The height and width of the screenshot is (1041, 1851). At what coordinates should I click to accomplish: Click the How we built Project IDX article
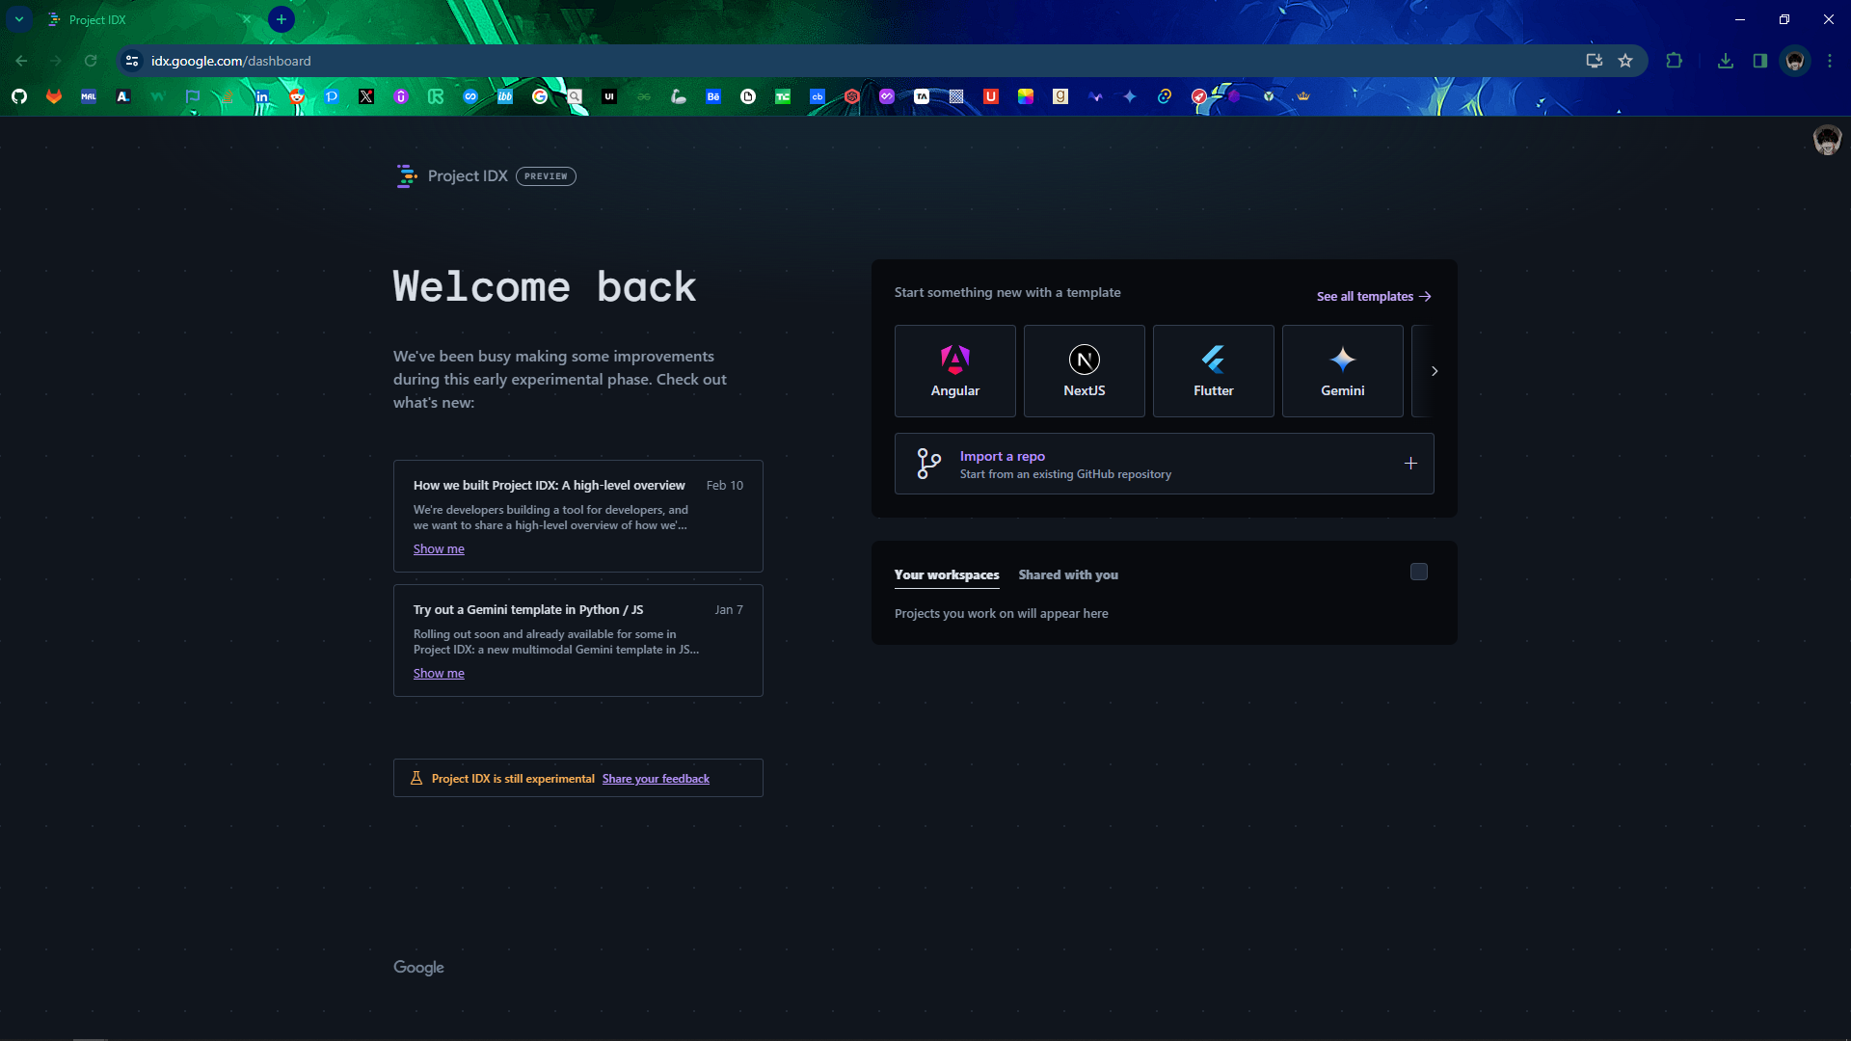coord(550,486)
